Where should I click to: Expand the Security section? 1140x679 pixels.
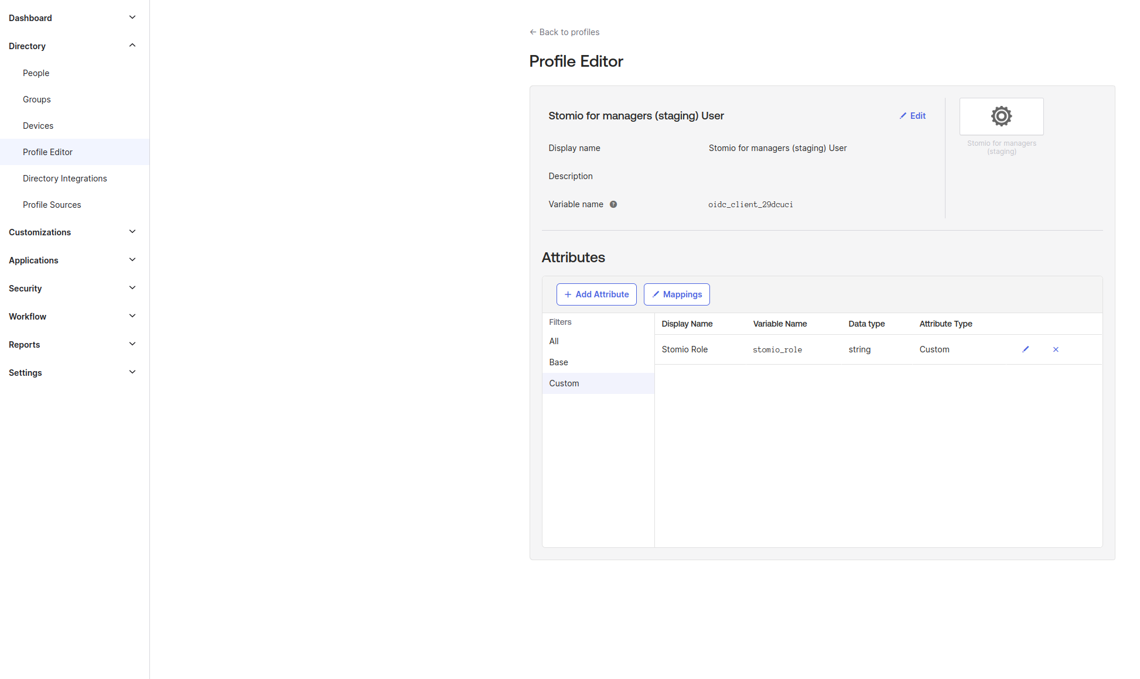132,288
